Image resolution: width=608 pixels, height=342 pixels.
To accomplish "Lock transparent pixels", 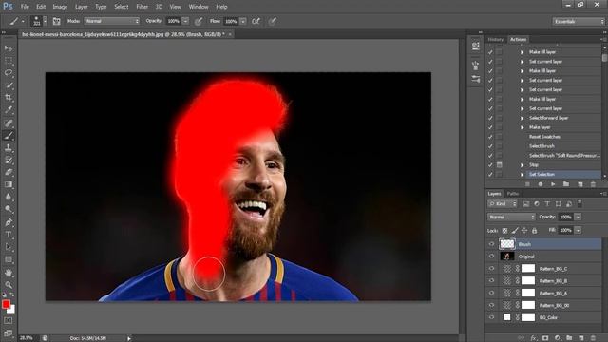I will coord(504,230).
